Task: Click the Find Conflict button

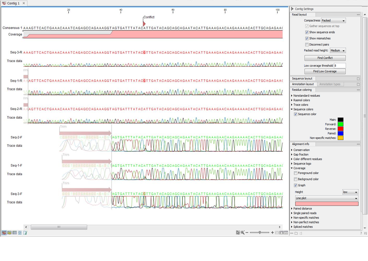Action: [325, 58]
